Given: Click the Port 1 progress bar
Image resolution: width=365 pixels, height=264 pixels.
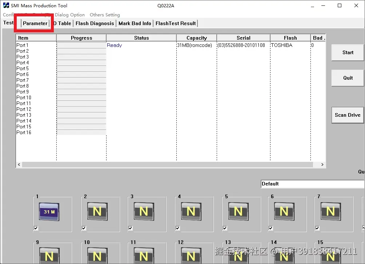Looking at the screenshot, I should (x=81, y=45).
